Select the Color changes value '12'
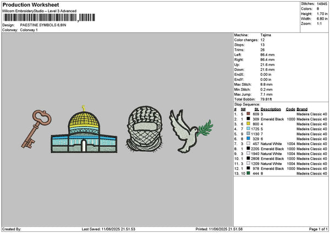Screen dimensions: 330x233 tap(262, 40)
